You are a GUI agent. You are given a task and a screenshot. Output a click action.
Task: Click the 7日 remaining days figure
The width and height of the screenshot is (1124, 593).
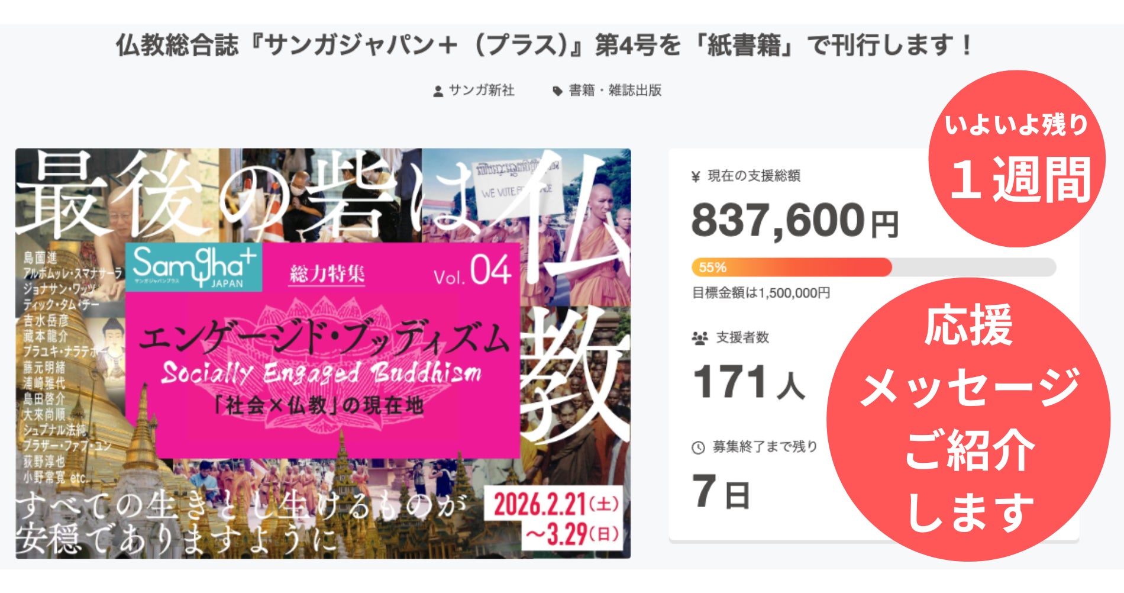coord(721,492)
